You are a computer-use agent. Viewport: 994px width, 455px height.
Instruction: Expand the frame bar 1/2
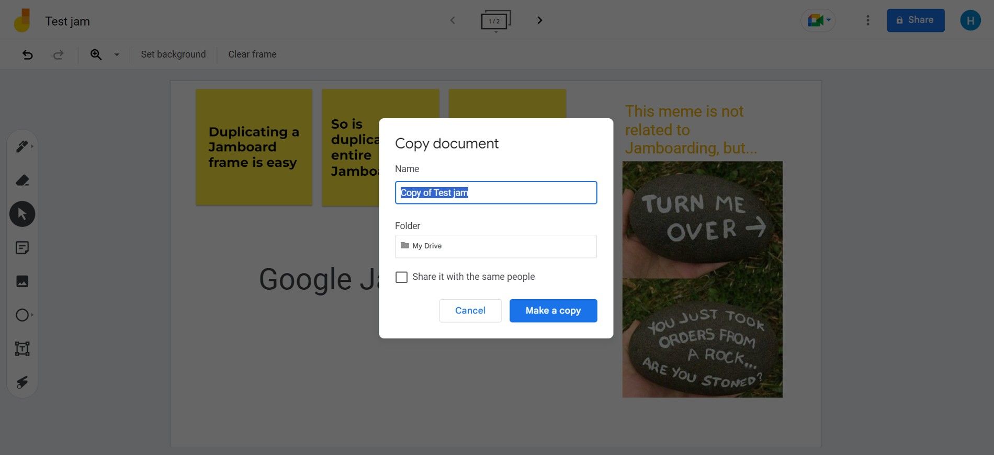495,21
